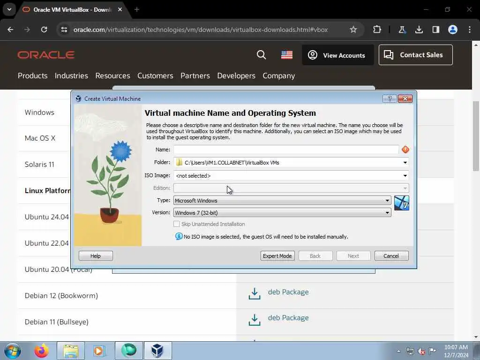This screenshot has width=480, height=360.
Task: Click the webpage vertical scrollbar thumb
Action: 476,136
